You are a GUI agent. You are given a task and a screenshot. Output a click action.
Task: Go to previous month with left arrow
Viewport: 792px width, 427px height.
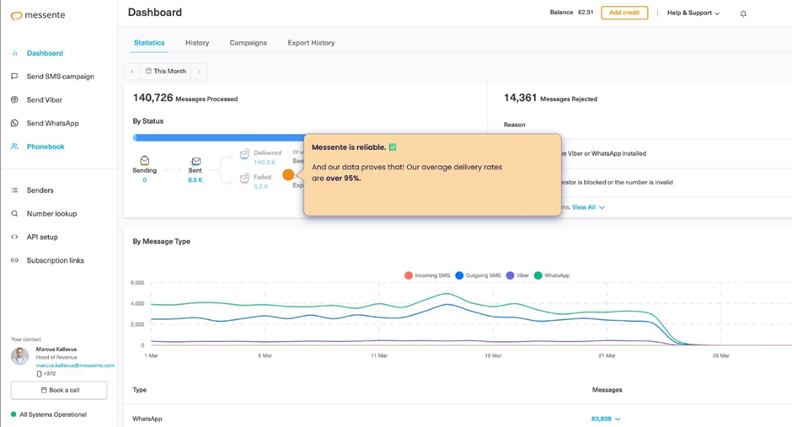(132, 71)
